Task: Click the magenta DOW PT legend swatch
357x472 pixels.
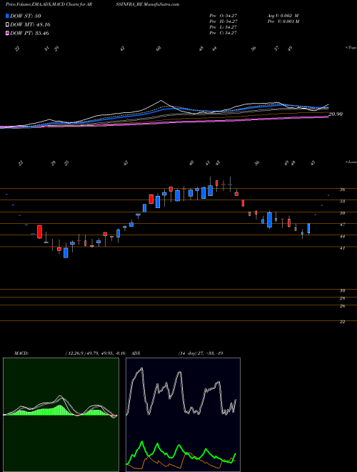Action: pyautogui.click(x=7, y=33)
